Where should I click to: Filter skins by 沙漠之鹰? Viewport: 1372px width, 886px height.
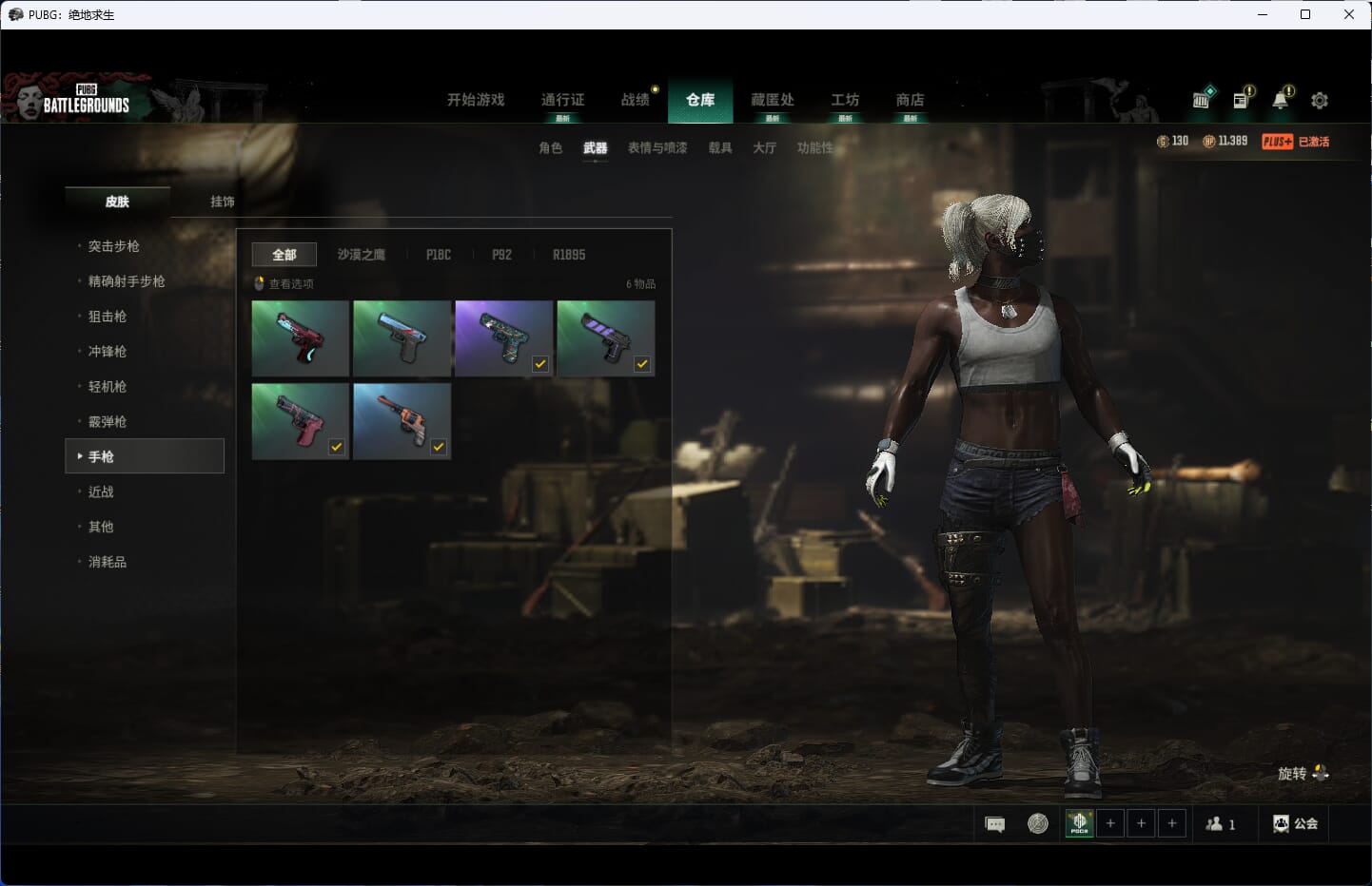click(362, 255)
